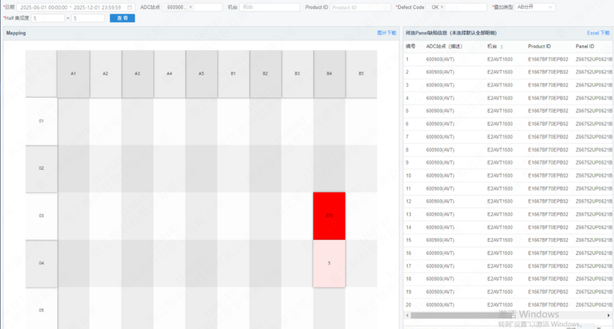This screenshot has height=329, width=614.
Task: Click the B1 column header
Action: (234, 73)
